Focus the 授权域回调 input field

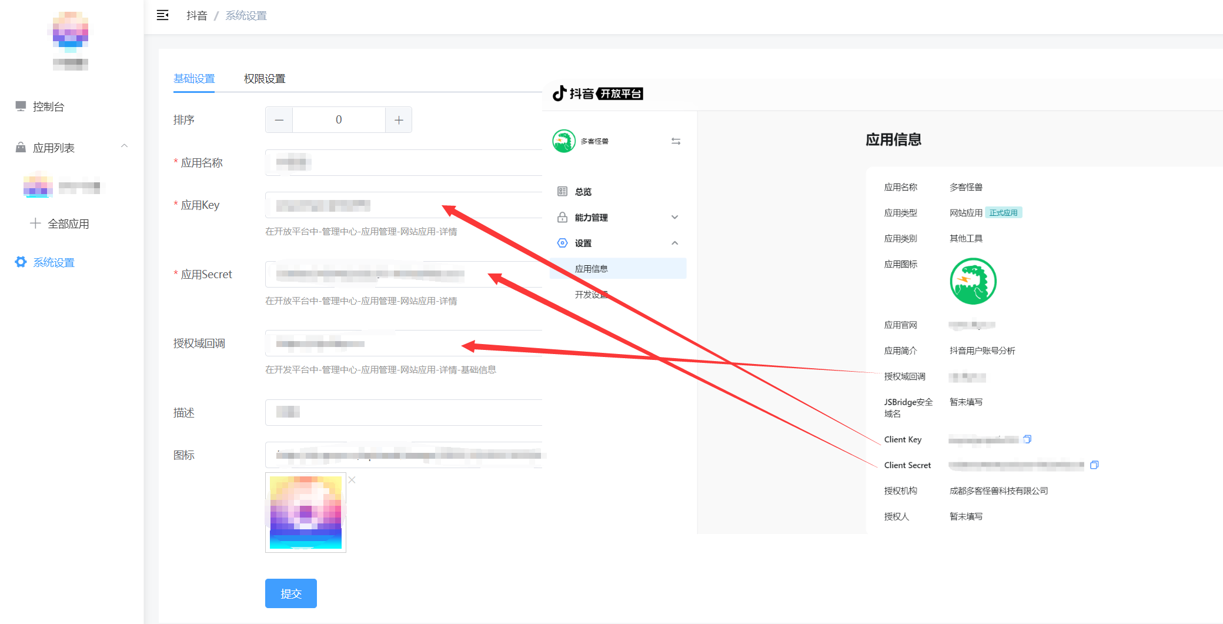pyautogui.click(x=404, y=343)
